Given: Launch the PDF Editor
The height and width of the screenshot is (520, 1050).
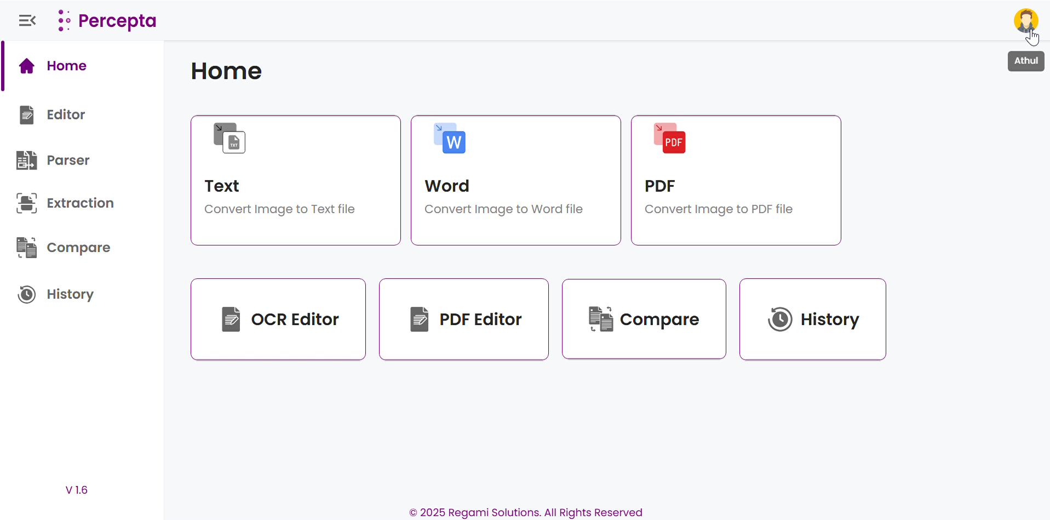Looking at the screenshot, I should [463, 319].
